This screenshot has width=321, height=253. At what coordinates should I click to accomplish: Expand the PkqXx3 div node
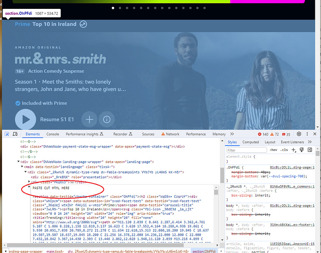pyautogui.click(x=29, y=181)
